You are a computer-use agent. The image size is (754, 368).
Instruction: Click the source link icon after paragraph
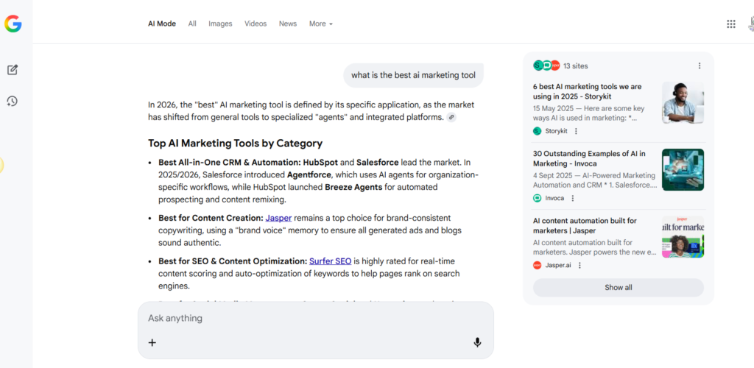click(451, 117)
